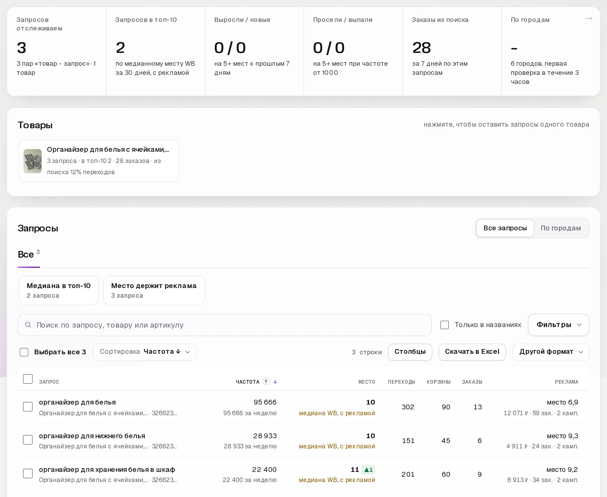
Task: Click the Запросов в топ-10 summary card
Action: coord(155,52)
